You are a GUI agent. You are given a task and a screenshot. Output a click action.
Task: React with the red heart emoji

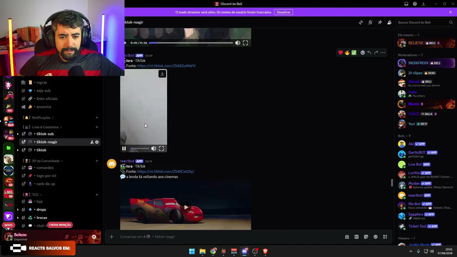[341, 53]
